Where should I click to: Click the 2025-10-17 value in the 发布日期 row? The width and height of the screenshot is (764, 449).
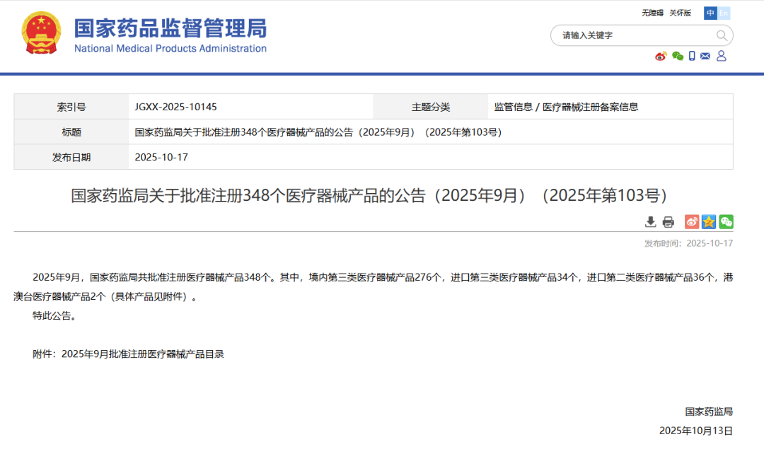[161, 157]
